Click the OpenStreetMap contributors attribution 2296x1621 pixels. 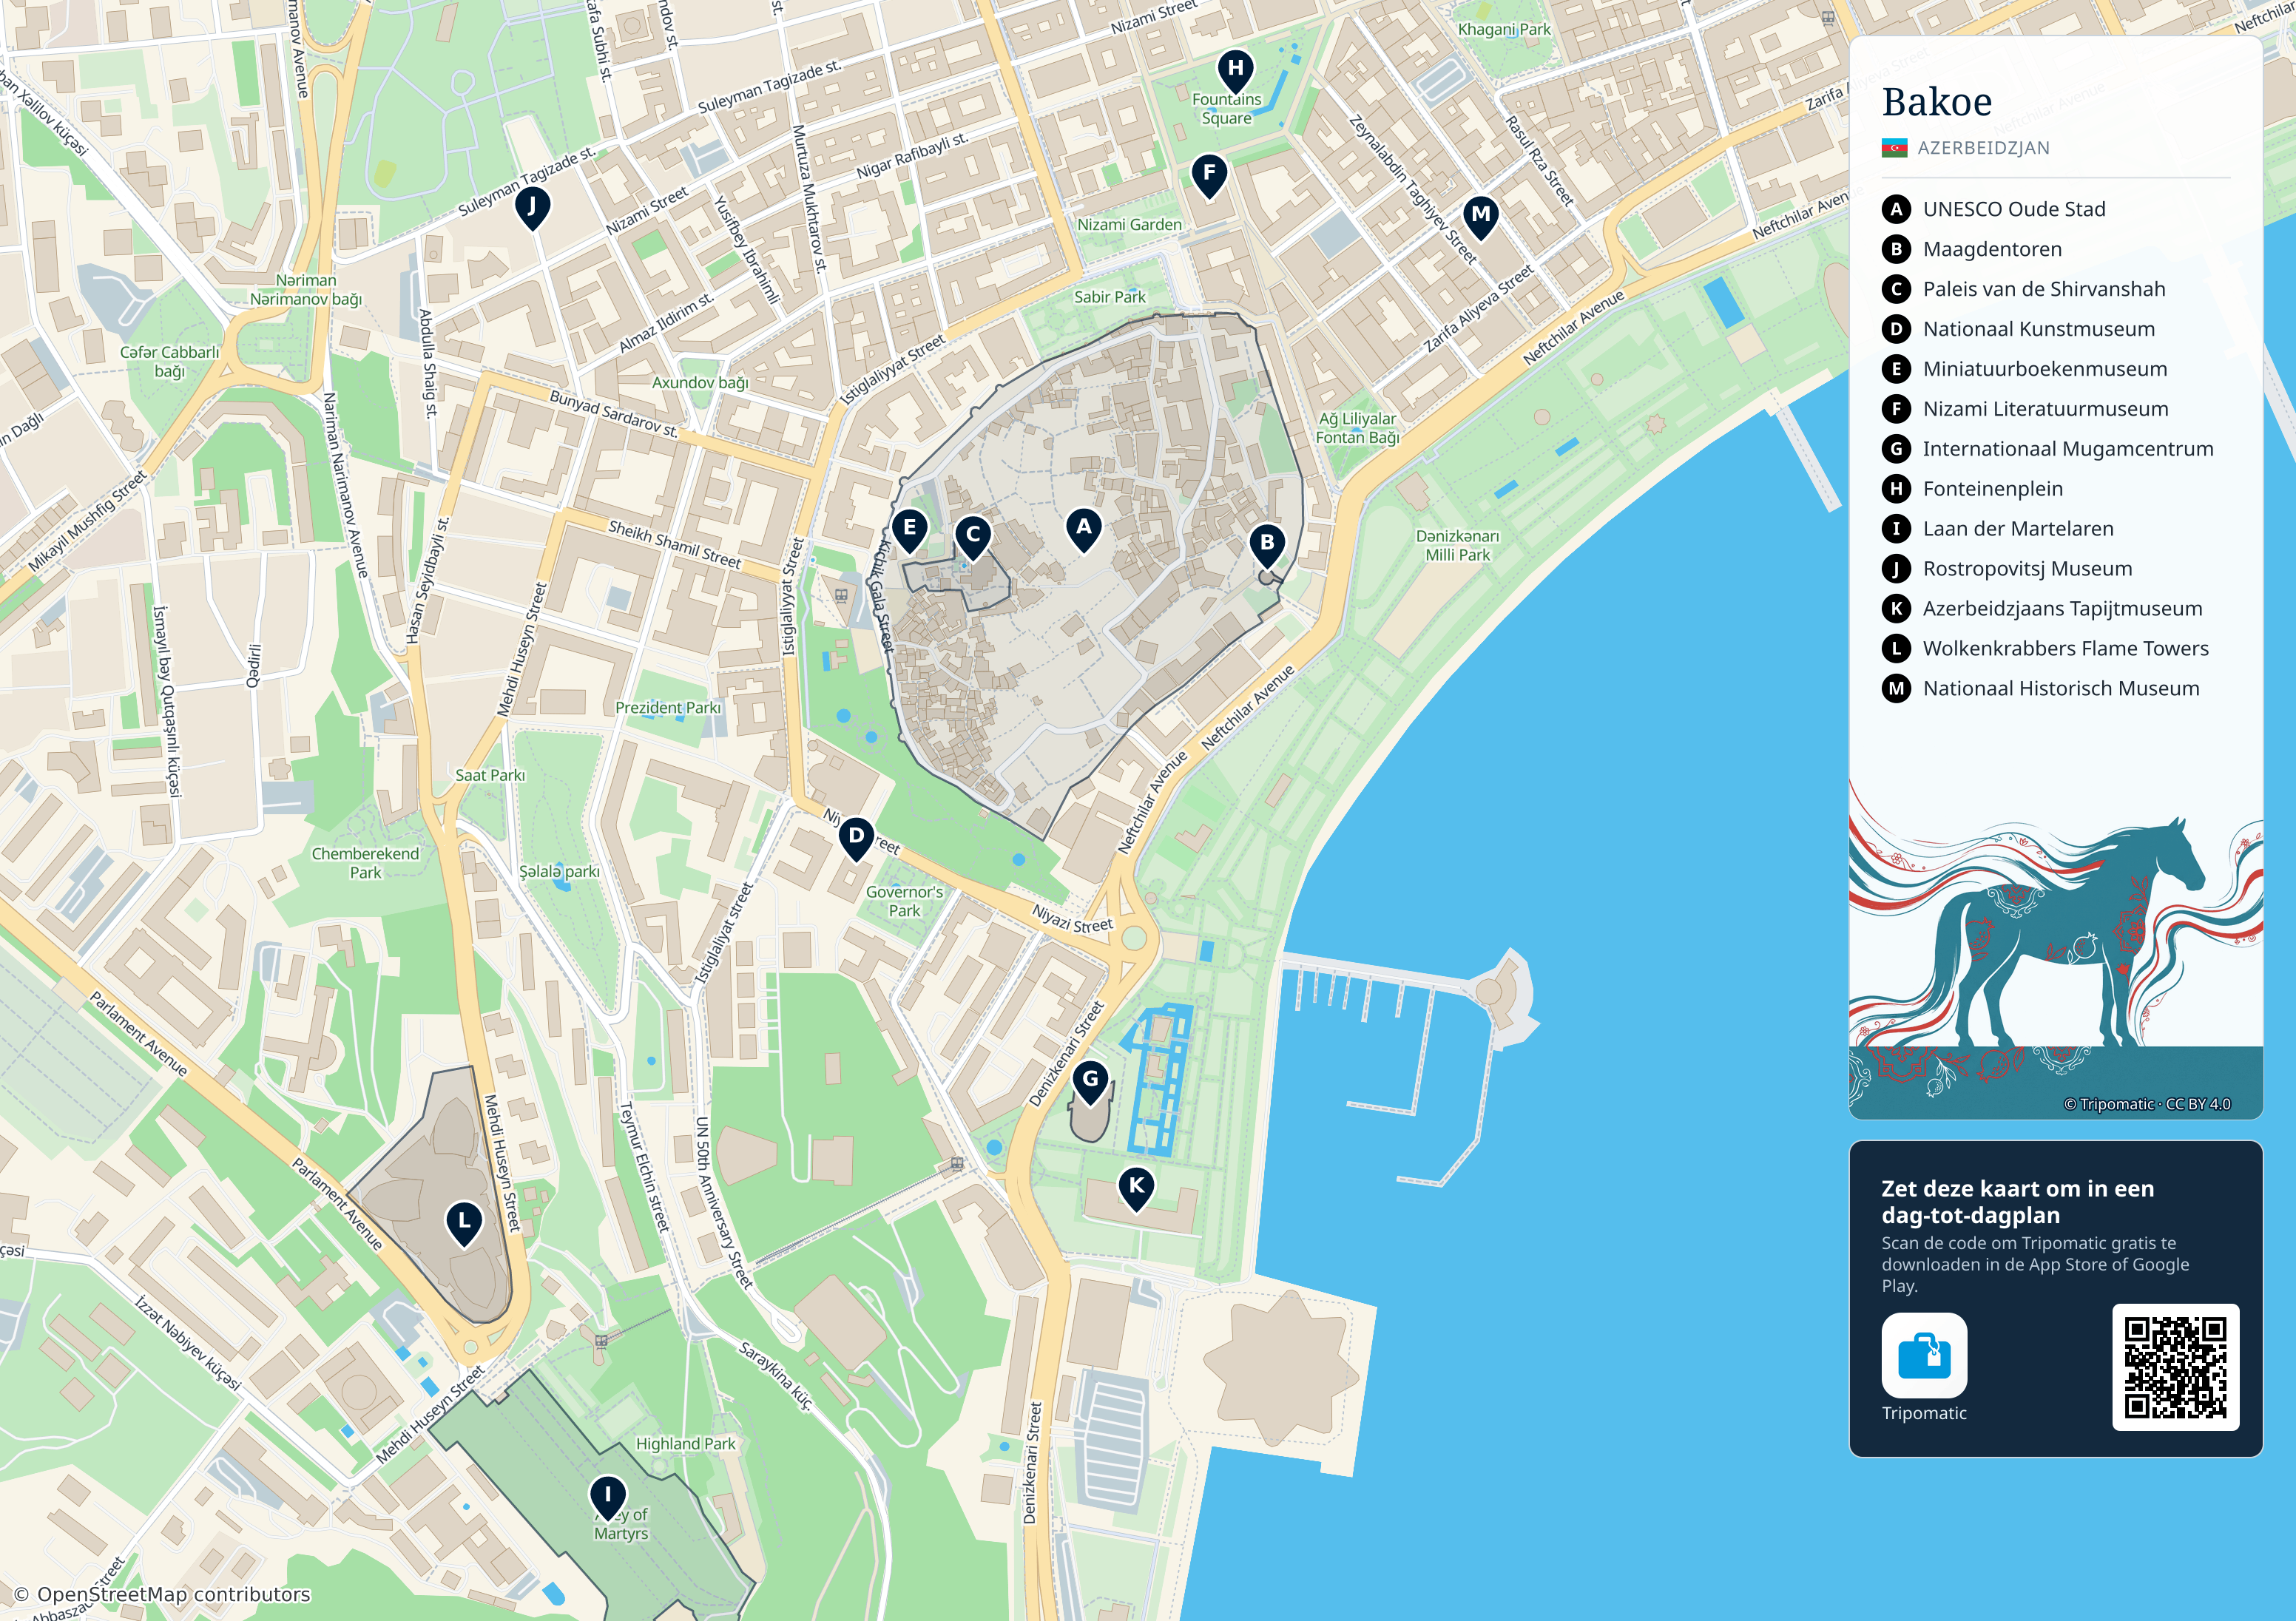point(162,1594)
